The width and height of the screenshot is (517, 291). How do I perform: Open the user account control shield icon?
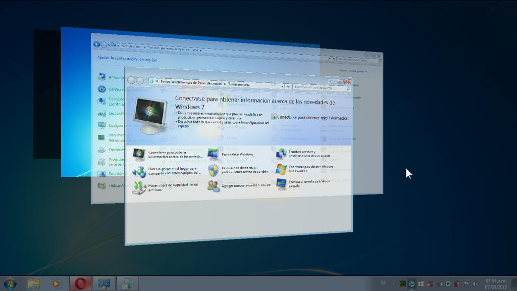point(214,170)
